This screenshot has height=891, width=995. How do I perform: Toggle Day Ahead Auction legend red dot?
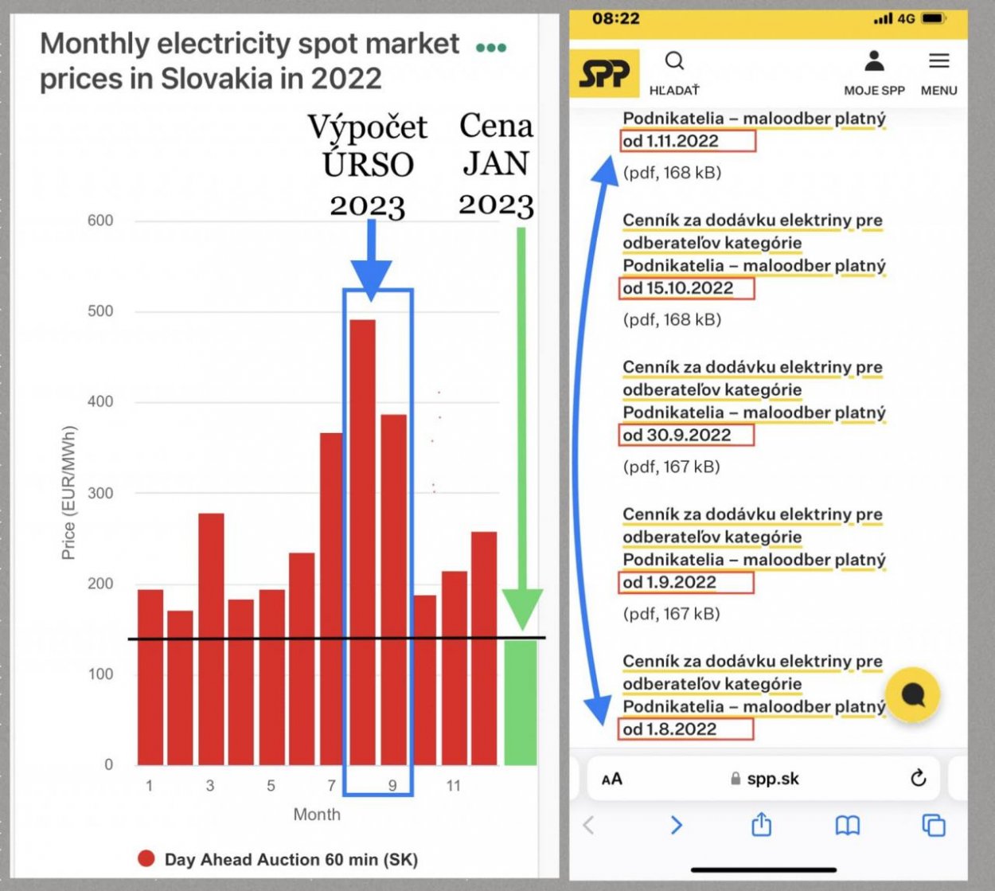click(x=146, y=858)
